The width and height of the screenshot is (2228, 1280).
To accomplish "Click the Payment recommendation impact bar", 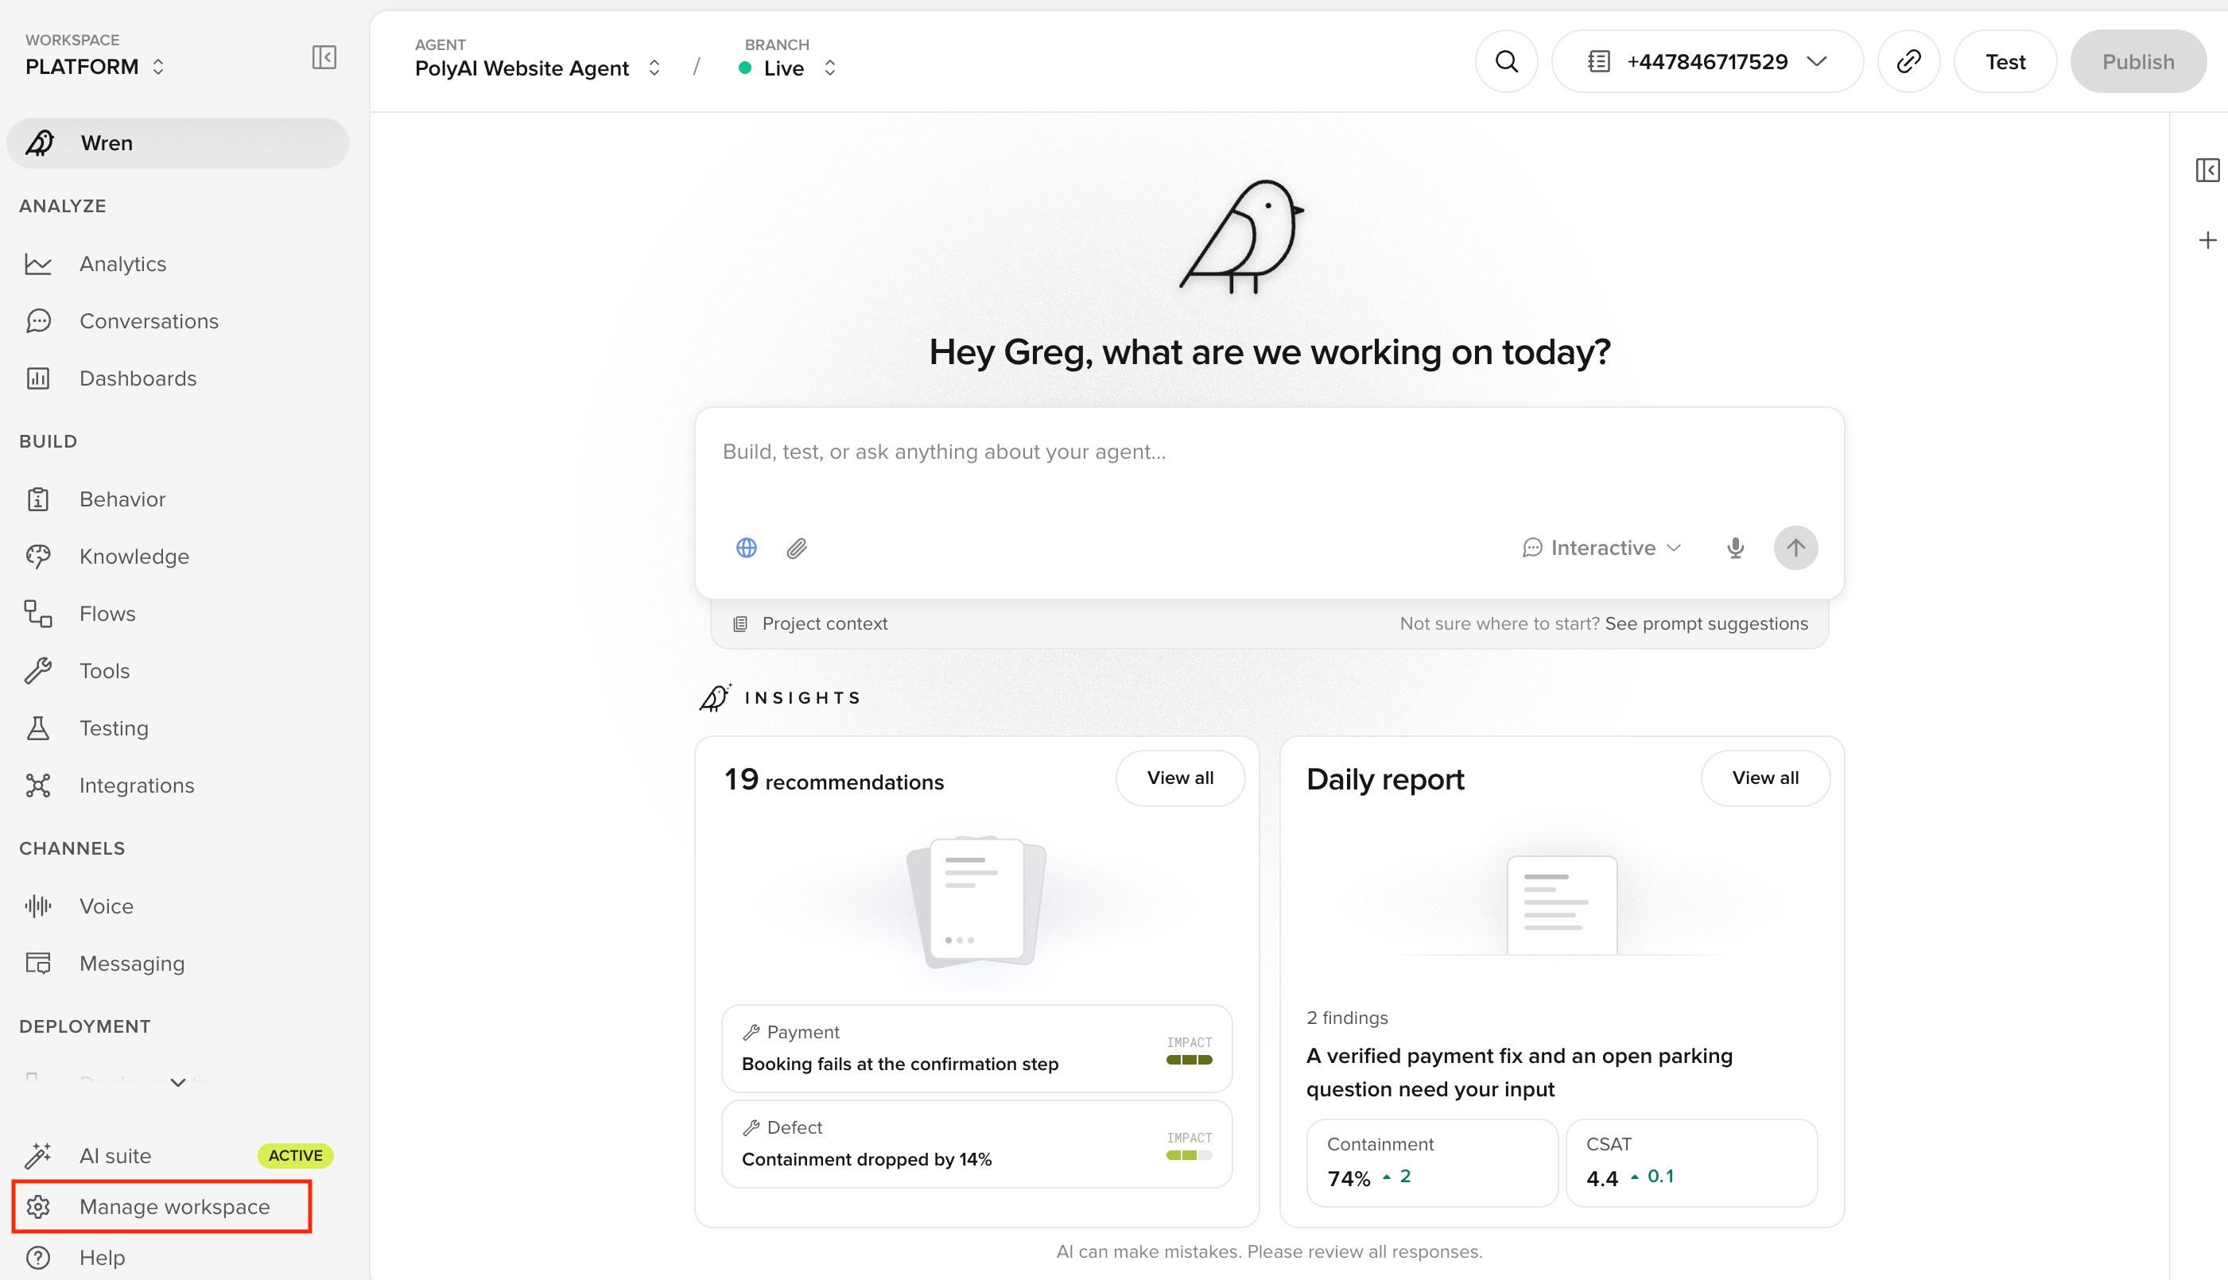I will [1189, 1059].
